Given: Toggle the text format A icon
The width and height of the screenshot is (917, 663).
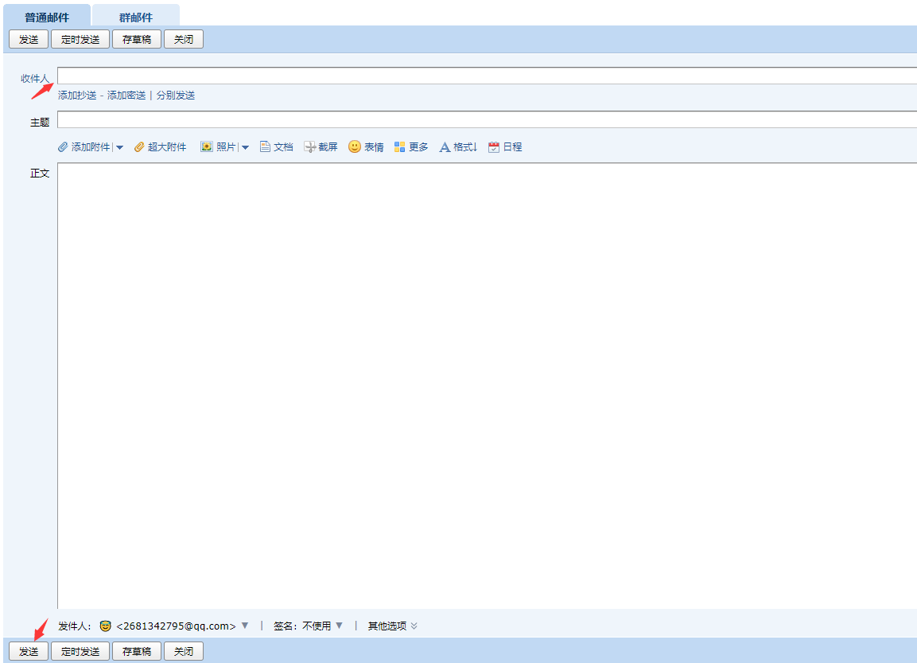Looking at the screenshot, I should click(445, 147).
